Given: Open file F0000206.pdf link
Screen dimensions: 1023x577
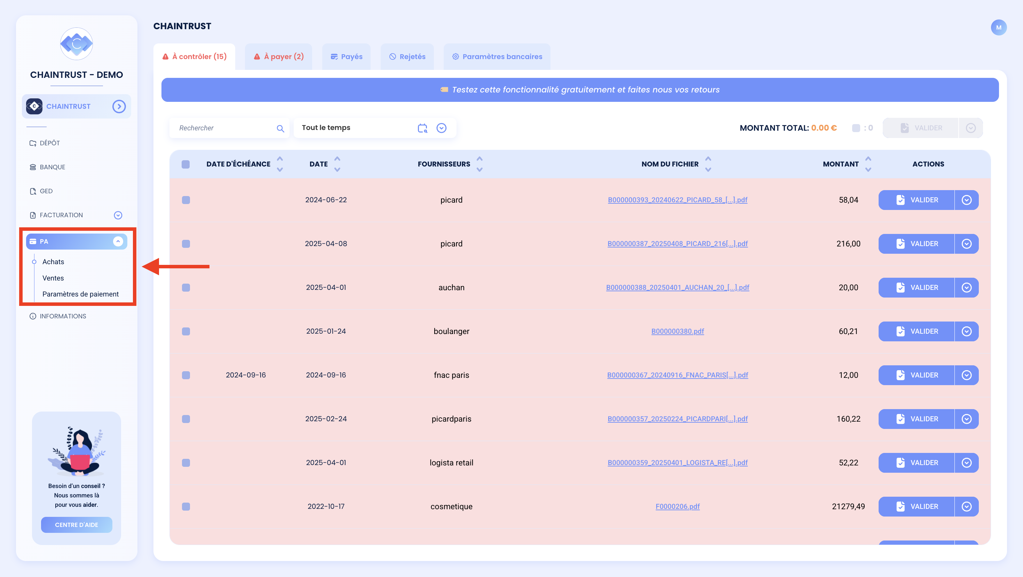Looking at the screenshot, I should (x=677, y=506).
